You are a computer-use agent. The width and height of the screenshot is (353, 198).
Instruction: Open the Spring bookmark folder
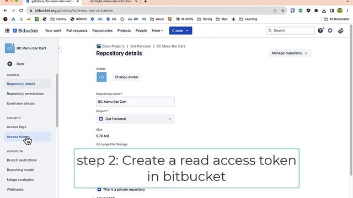tap(205, 19)
